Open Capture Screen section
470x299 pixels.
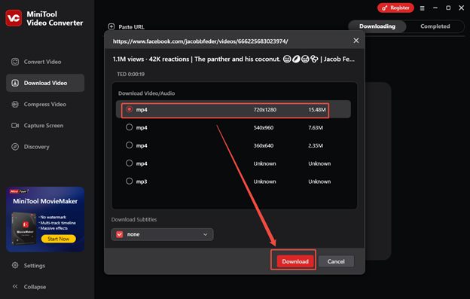45,126
